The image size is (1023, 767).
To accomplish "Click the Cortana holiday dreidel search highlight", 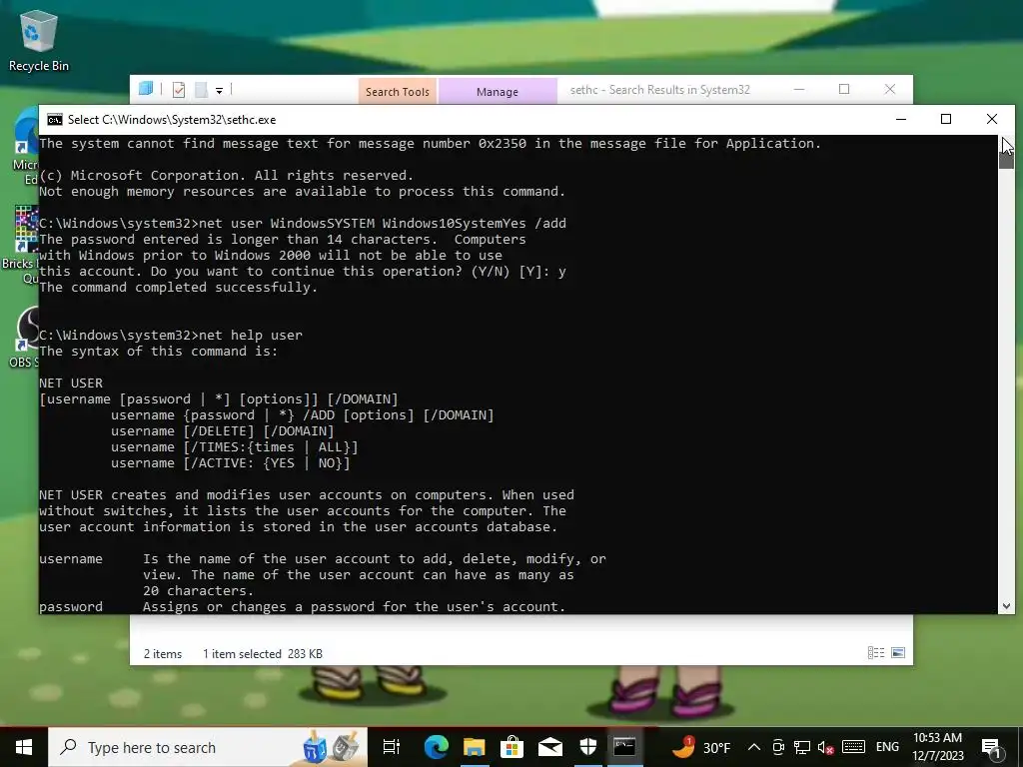I will [x=331, y=748].
